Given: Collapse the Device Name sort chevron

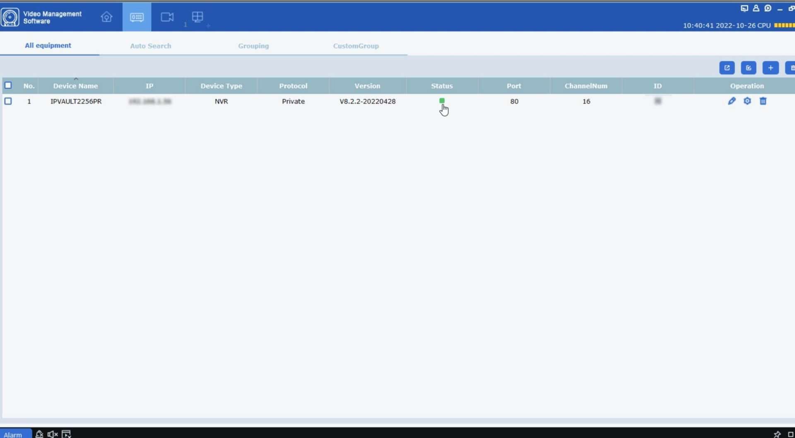Looking at the screenshot, I should click(x=76, y=78).
